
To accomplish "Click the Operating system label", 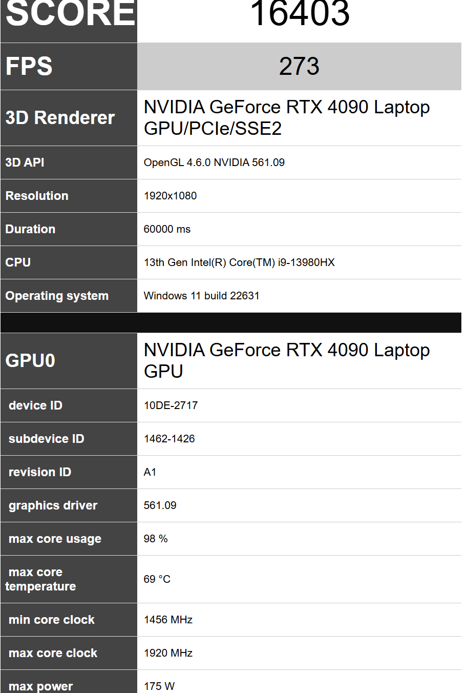I will tap(57, 296).
